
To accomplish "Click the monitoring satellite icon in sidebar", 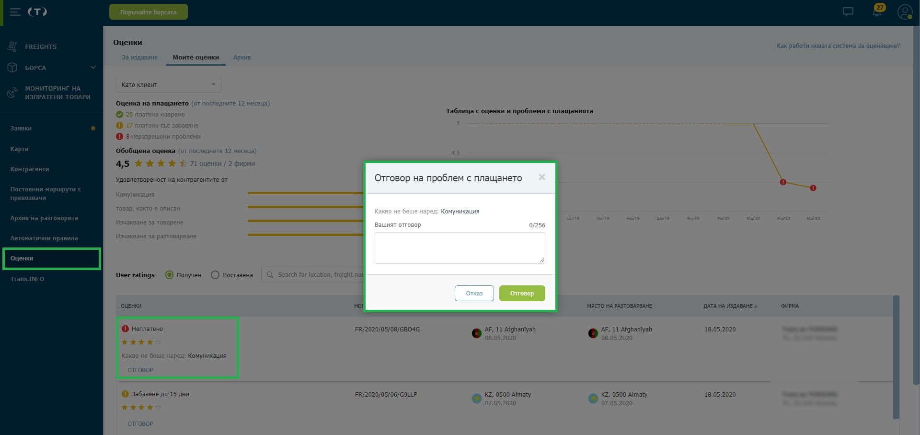I will pyautogui.click(x=12, y=92).
